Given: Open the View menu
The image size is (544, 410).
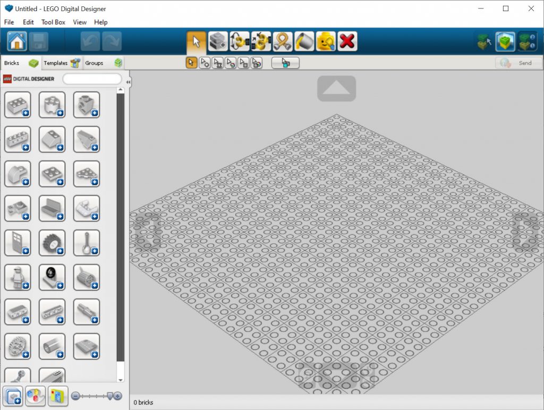Looking at the screenshot, I should (x=80, y=22).
